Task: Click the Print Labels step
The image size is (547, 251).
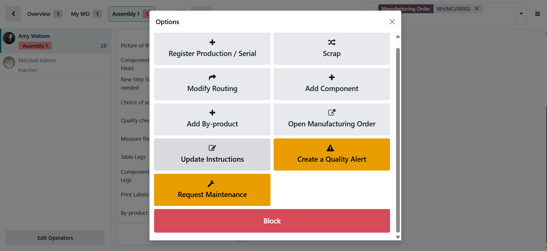Action: tap(135, 195)
